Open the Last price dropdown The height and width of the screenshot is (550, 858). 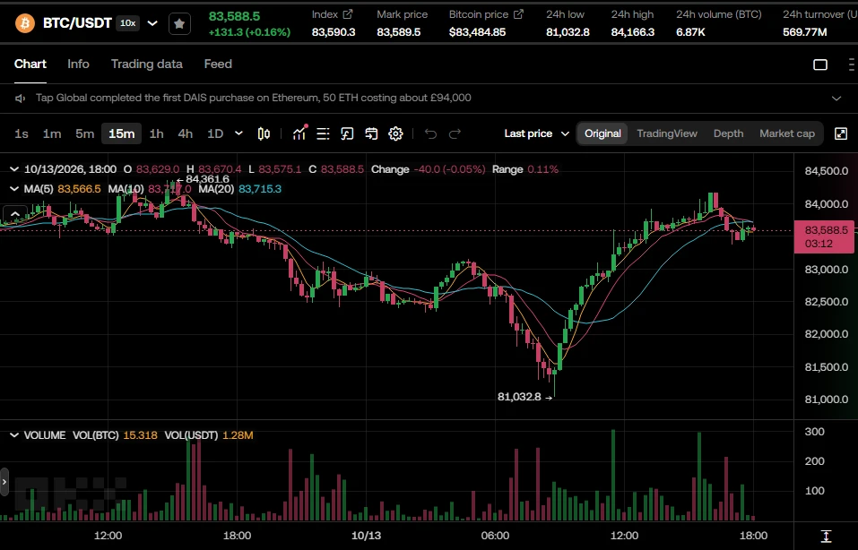(x=537, y=133)
